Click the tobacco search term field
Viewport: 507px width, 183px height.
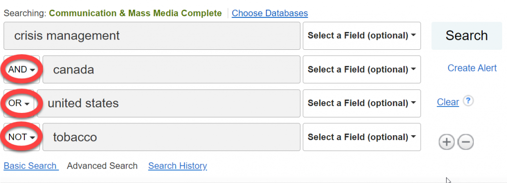[171, 137]
